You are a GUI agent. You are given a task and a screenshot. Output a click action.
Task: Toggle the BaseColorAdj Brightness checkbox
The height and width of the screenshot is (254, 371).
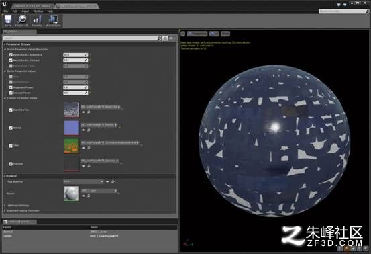pyautogui.click(x=11, y=54)
